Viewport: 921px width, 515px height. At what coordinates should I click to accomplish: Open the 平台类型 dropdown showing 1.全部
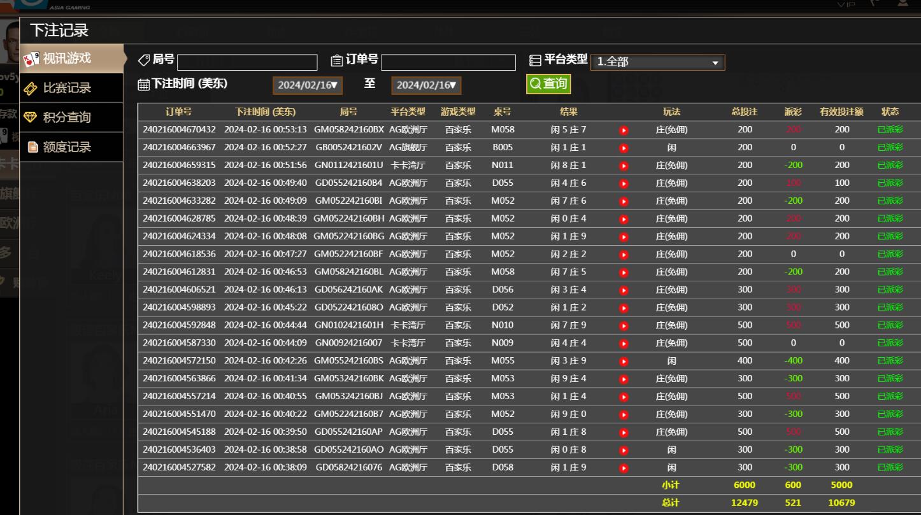[658, 62]
